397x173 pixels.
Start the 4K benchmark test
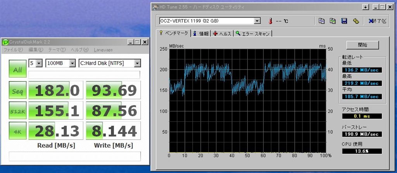point(17,131)
